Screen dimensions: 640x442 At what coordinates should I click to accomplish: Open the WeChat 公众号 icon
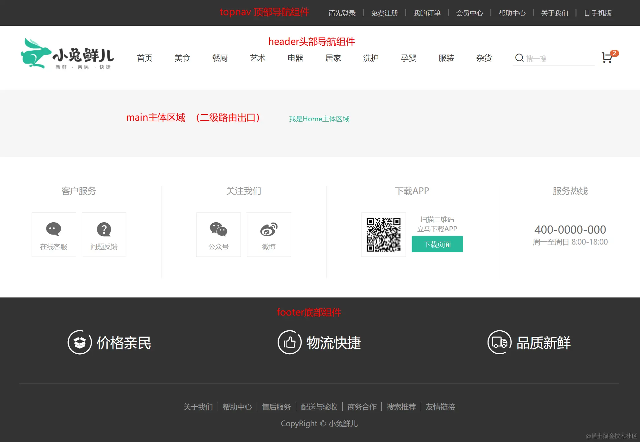218,229
